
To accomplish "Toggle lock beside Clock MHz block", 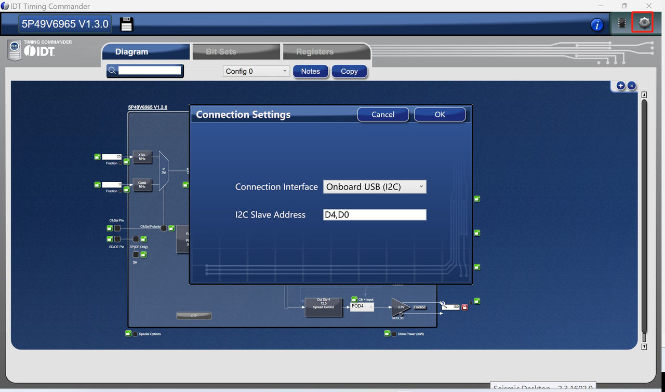I will click(127, 190).
